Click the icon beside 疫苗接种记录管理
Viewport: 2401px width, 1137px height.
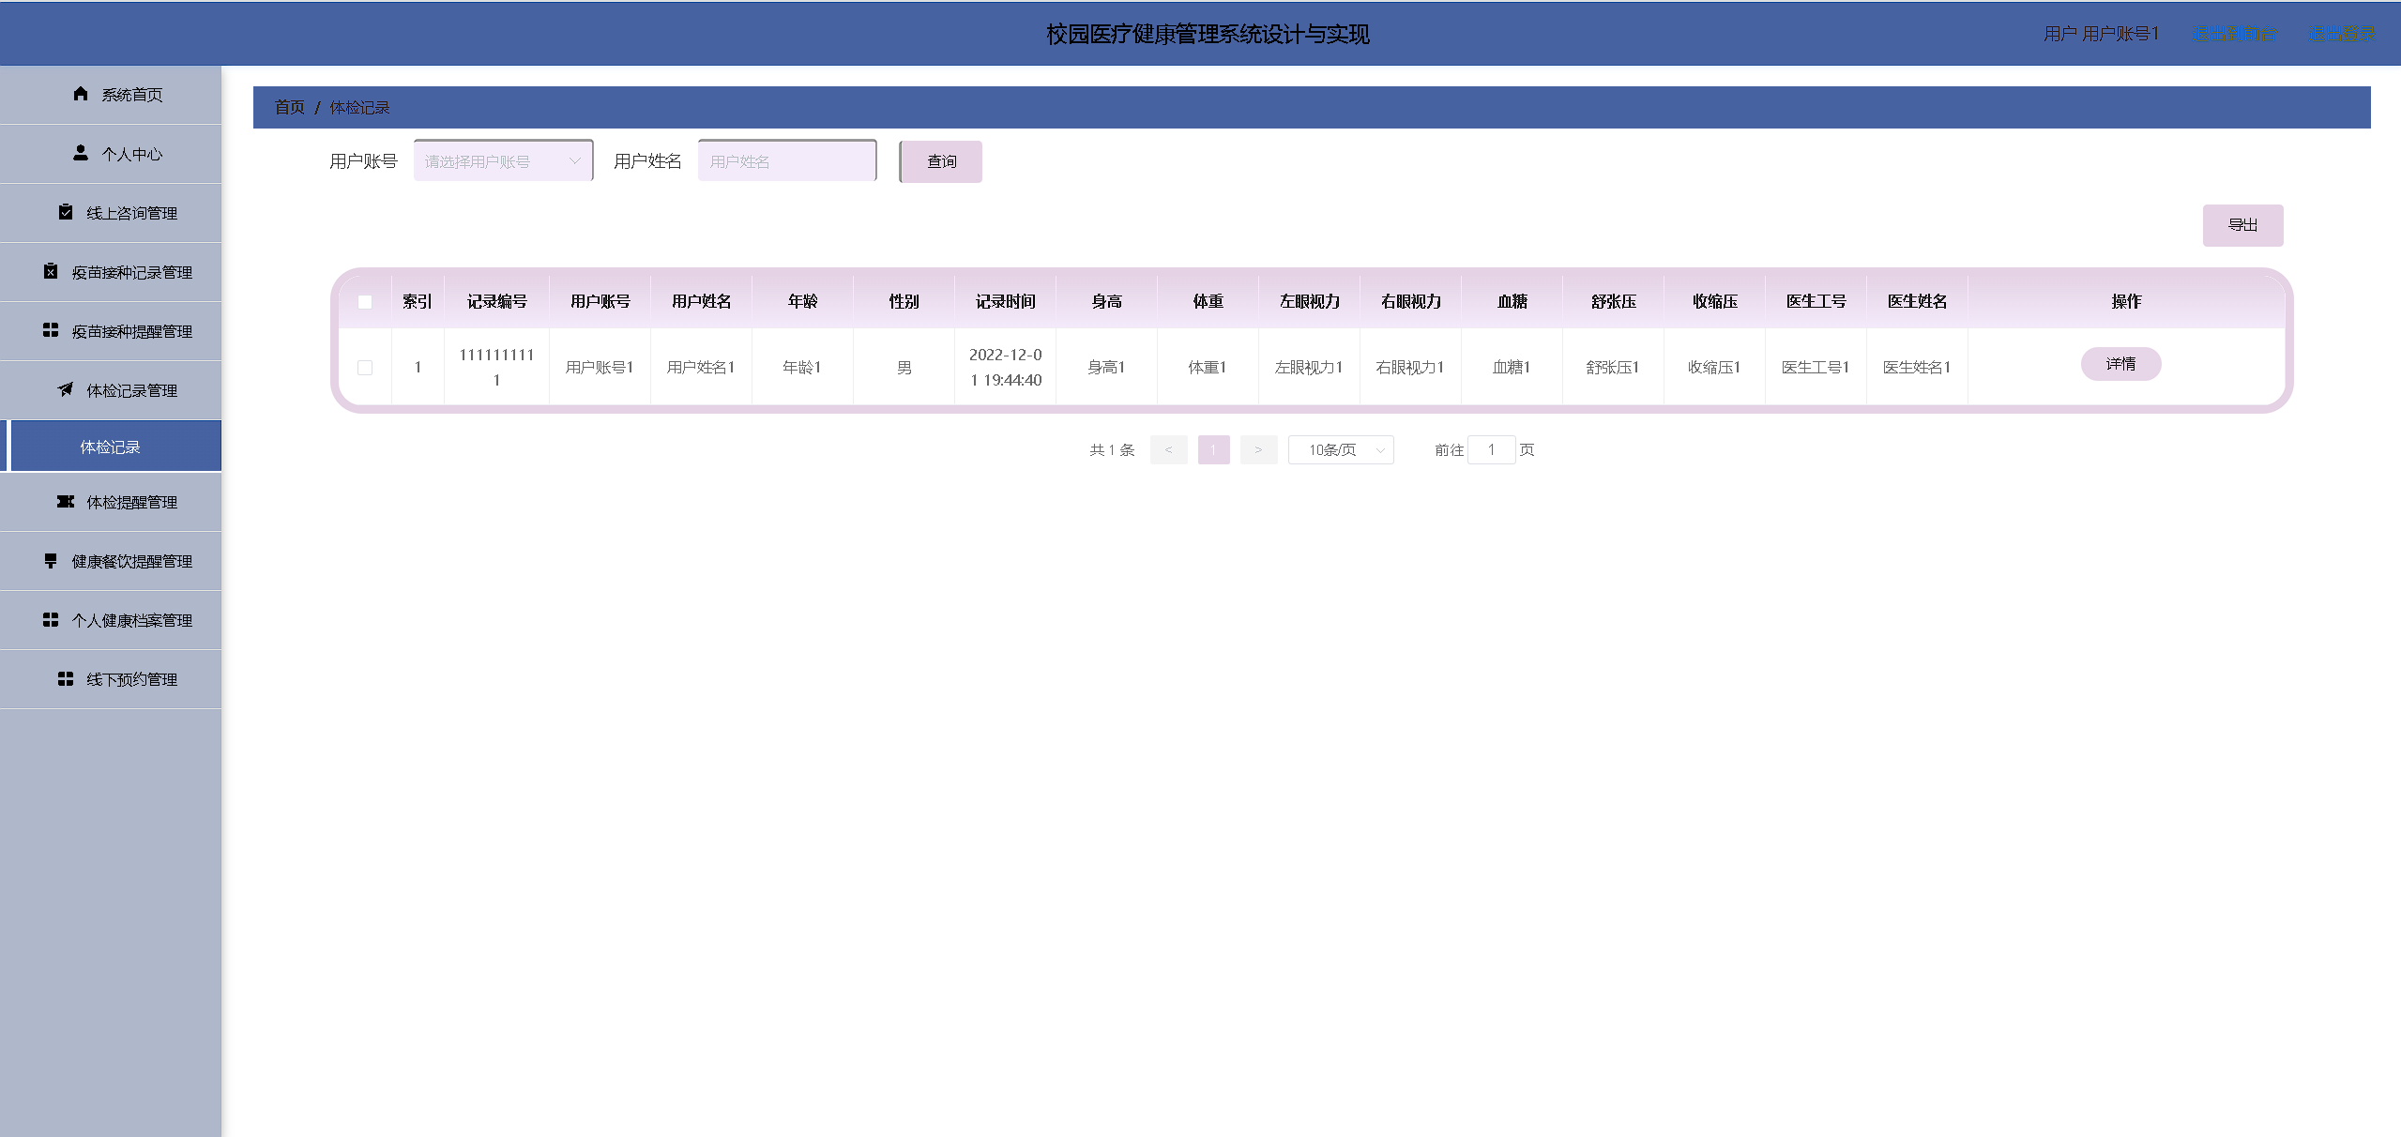[51, 271]
